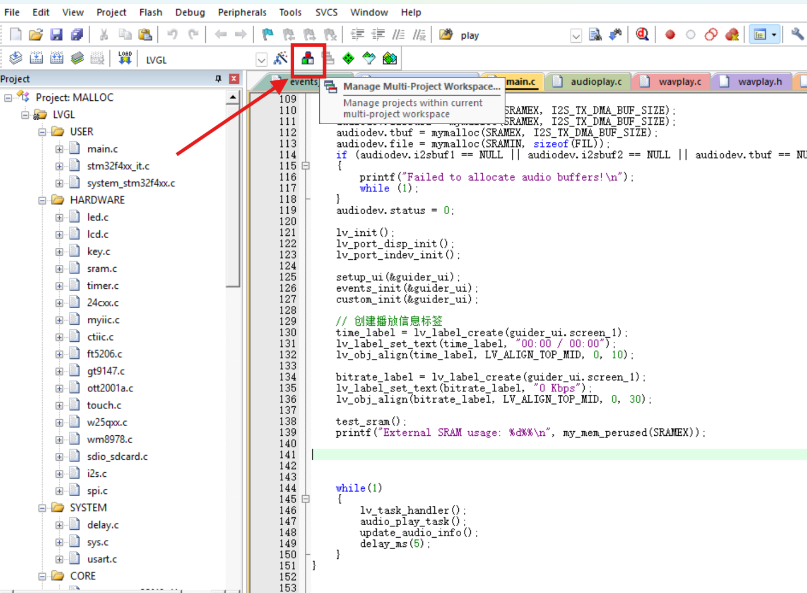The image size is (807, 593).
Task: Click the Undo icon
Action: (172, 34)
